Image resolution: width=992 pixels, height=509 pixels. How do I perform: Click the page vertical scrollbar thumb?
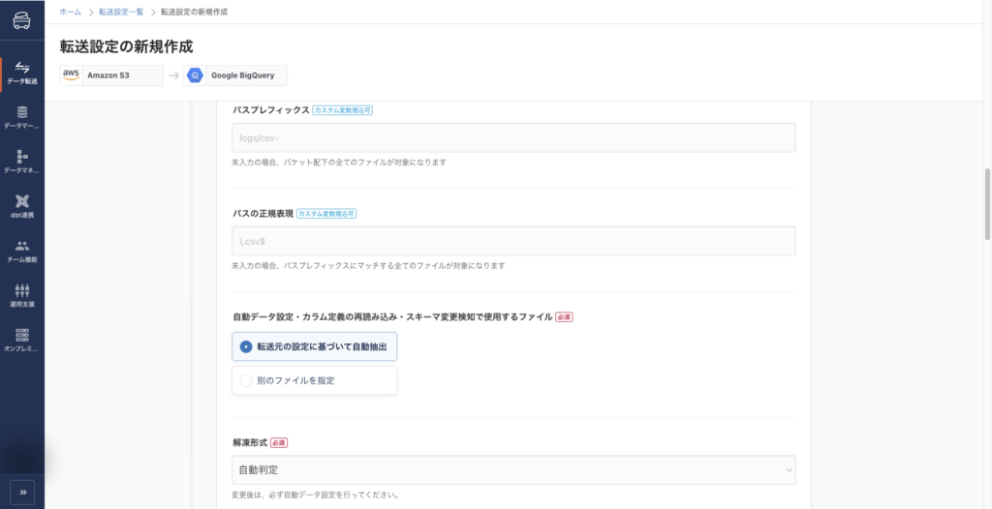coord(987,203)
